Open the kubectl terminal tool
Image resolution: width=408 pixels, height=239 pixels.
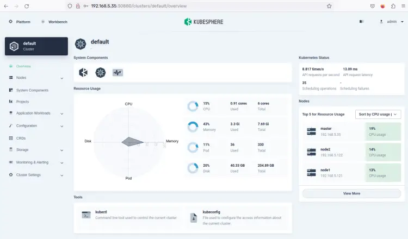tap(86, 215)
